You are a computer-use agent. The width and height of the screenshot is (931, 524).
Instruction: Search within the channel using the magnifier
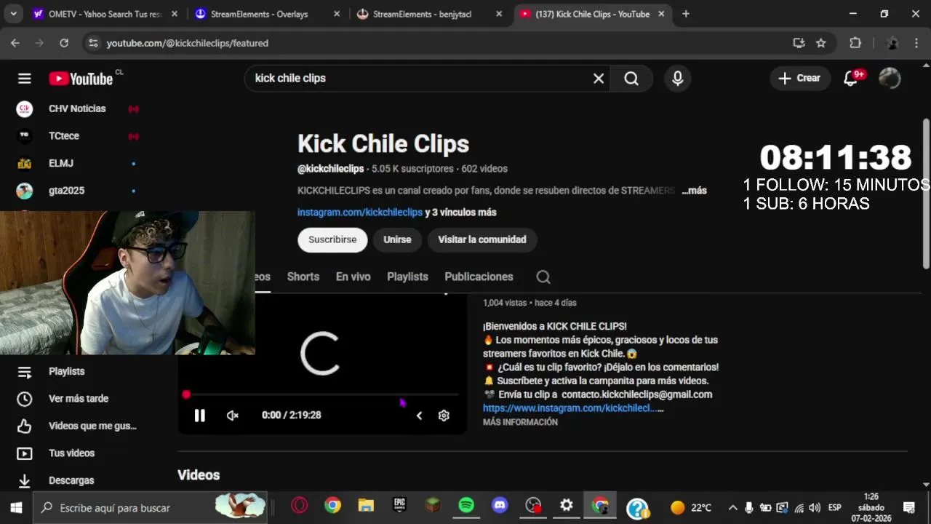coord(543,277)
